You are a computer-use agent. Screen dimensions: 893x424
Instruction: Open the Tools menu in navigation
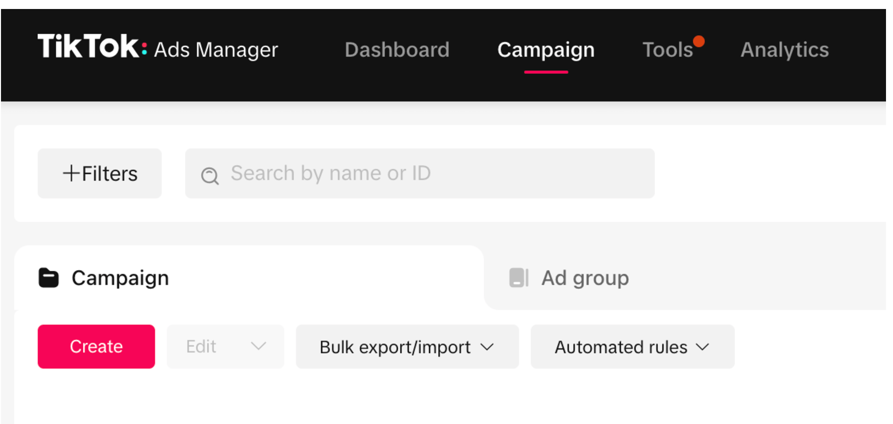[x=667, y=50]
